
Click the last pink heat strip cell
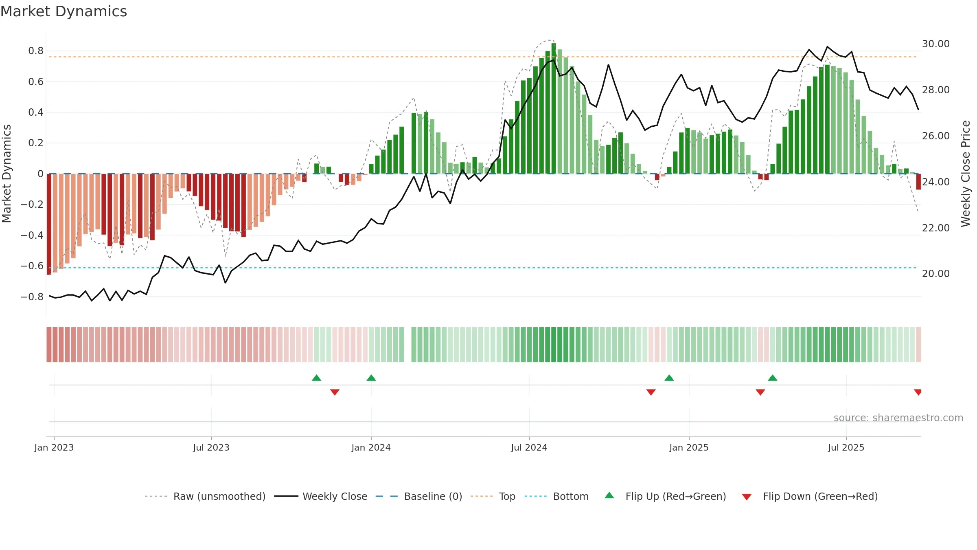click(x=918, y=345)
